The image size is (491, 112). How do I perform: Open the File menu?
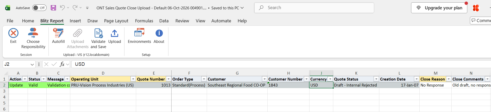click(x=10, y=21)
